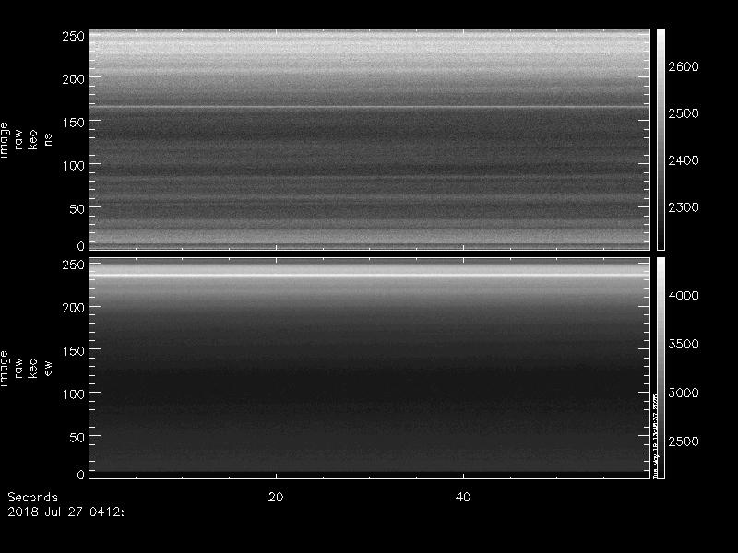Select the 2500 value on lower colorbar
Viewport: 738px width, 553px height.
(x=684, y=441)
